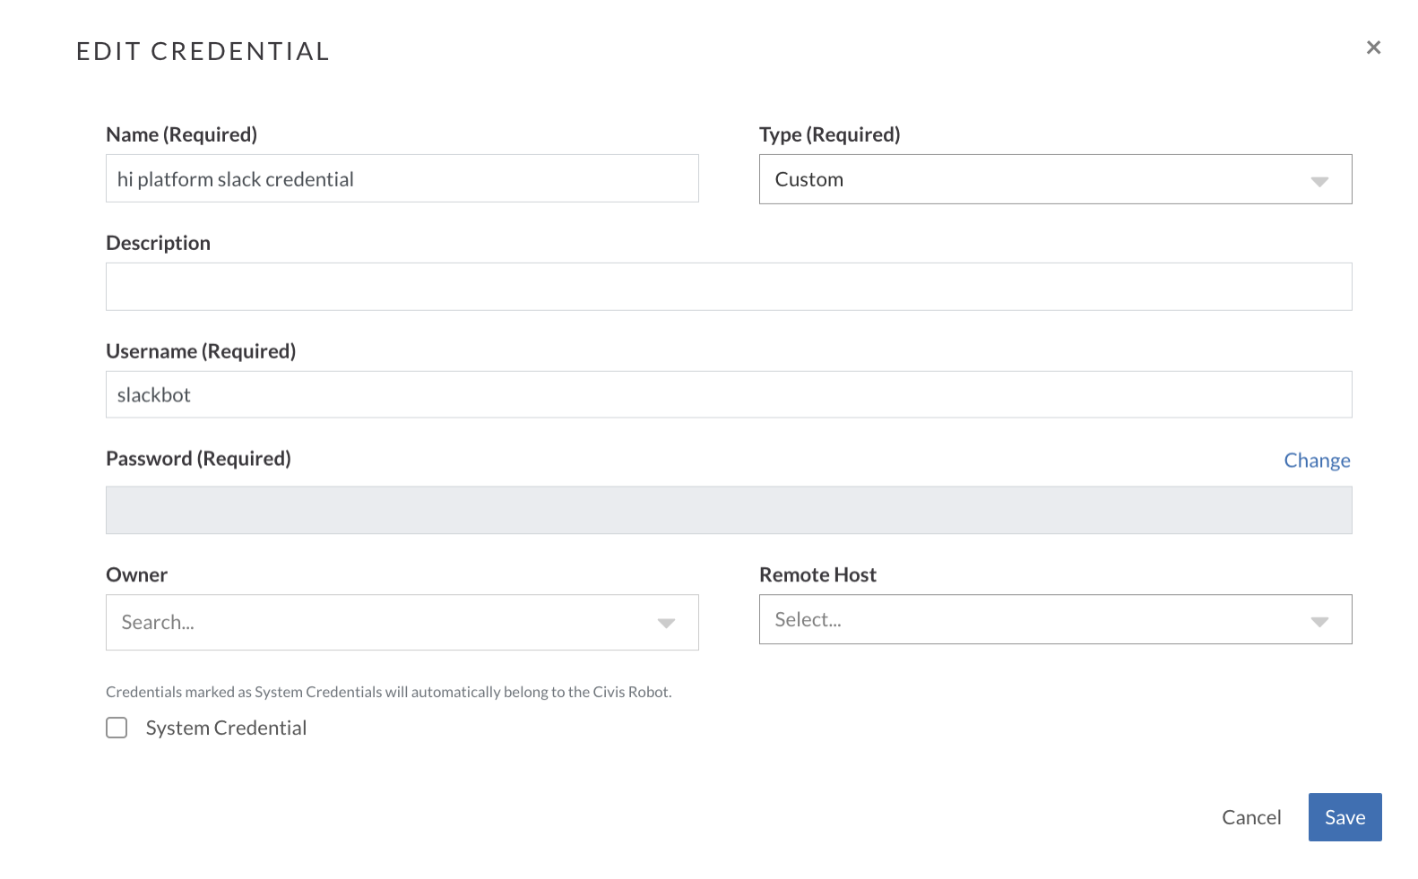This screenshot has height=879, width=1418.
Task: Click into the Description text field
Action: point(729,287)
